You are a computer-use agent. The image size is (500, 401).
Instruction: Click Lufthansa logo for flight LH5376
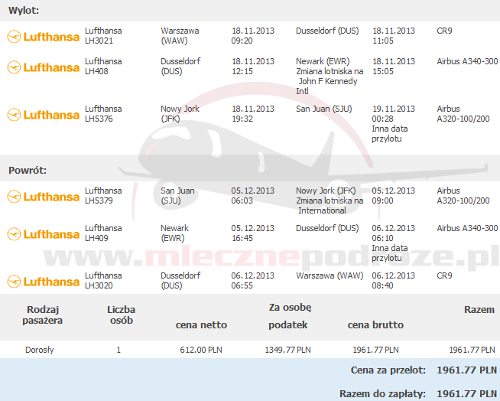point(43,114)
